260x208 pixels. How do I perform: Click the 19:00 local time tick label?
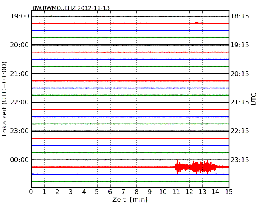click(x=20, y=16)
